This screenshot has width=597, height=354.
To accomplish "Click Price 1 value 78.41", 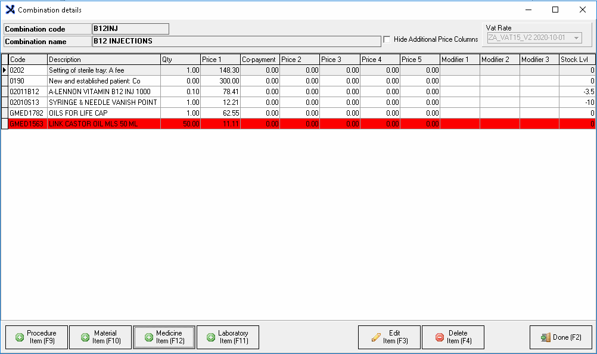I will coord(220,91).
